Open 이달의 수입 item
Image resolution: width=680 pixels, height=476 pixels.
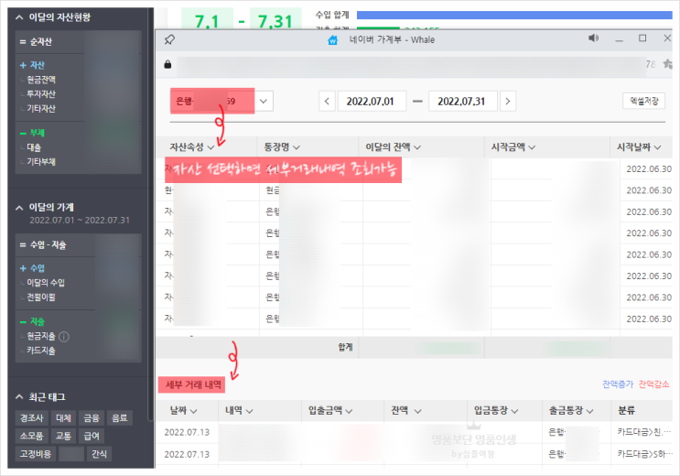(x=46, y=283)
